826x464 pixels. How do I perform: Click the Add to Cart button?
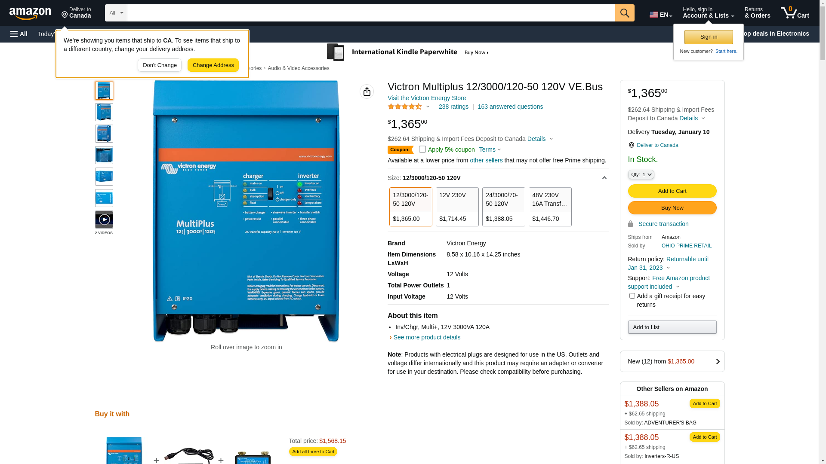[x=672, y=191]
